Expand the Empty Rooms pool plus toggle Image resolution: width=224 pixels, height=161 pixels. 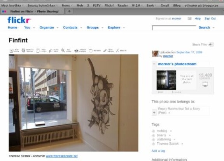tap(154, 112)
